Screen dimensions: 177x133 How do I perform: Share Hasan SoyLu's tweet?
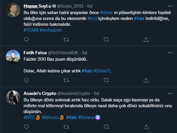tap(146, 39)
